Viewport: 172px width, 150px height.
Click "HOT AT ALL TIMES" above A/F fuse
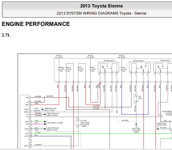point(122,56)
